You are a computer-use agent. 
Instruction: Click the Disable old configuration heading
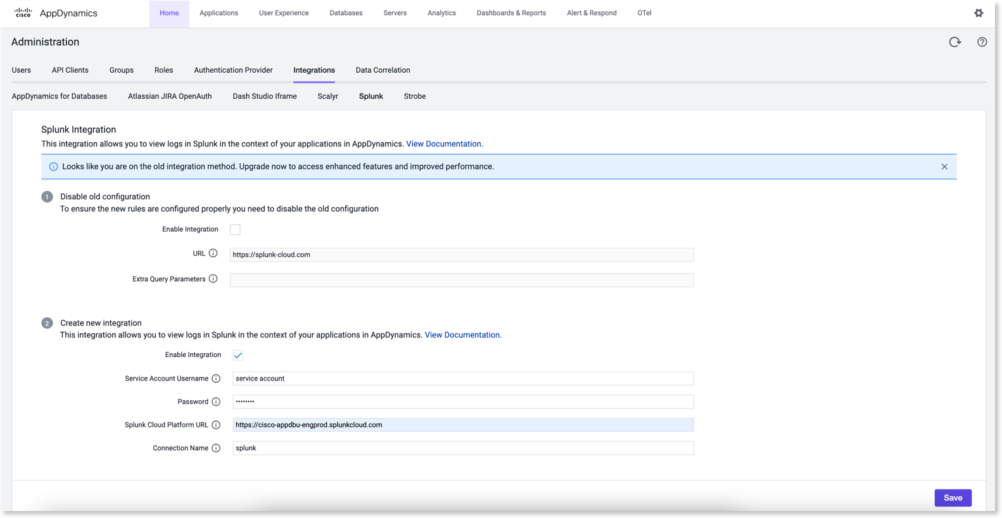tap(105, 196)
